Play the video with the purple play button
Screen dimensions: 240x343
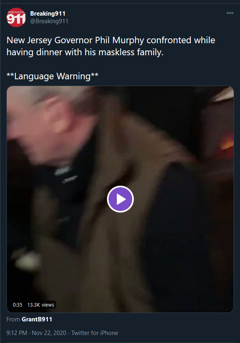click(x=120, y=199)
